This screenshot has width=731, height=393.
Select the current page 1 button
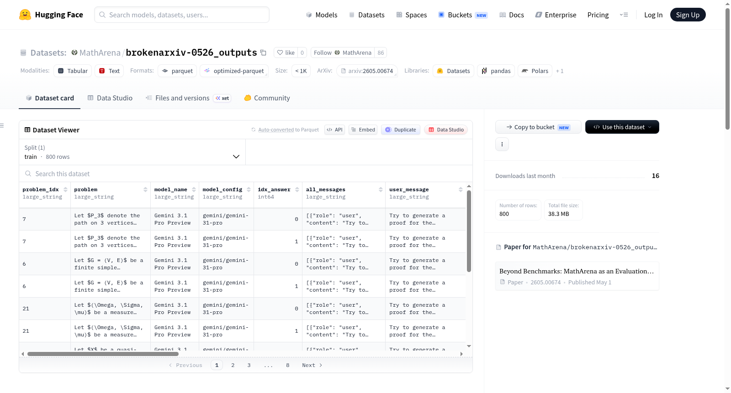tap(217, 365)
